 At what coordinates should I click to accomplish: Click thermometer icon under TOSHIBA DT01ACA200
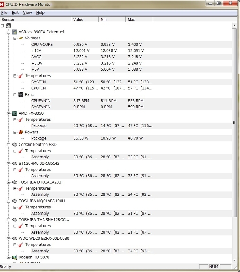point(21,188)
